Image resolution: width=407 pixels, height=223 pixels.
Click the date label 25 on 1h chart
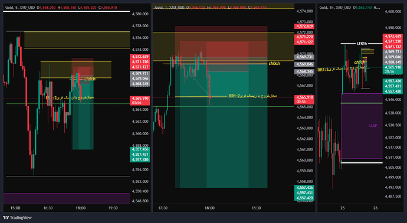(342, 208)
